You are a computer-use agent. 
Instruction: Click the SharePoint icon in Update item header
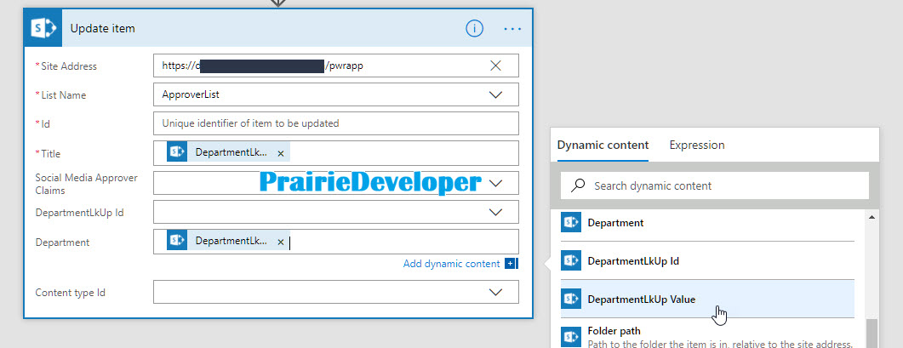pyautogui.click(x=43, y=28)
